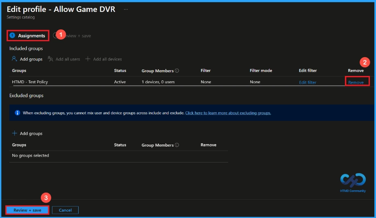Select the HTMD - Test Policy group name
Viewport: 376px width, 218px height.
(30, 82)
